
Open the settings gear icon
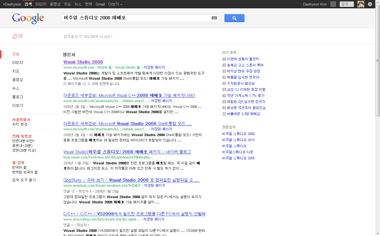pyautogui.click(x=370, y=4)
